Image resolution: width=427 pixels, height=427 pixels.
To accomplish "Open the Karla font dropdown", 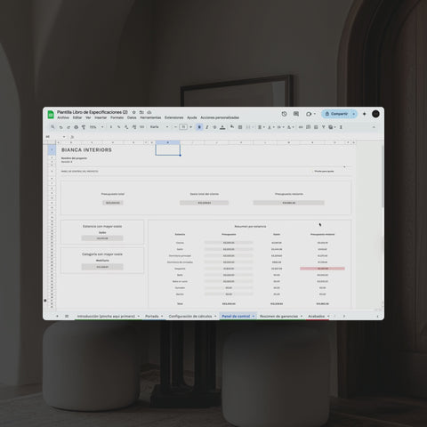I will pos(159,127).
